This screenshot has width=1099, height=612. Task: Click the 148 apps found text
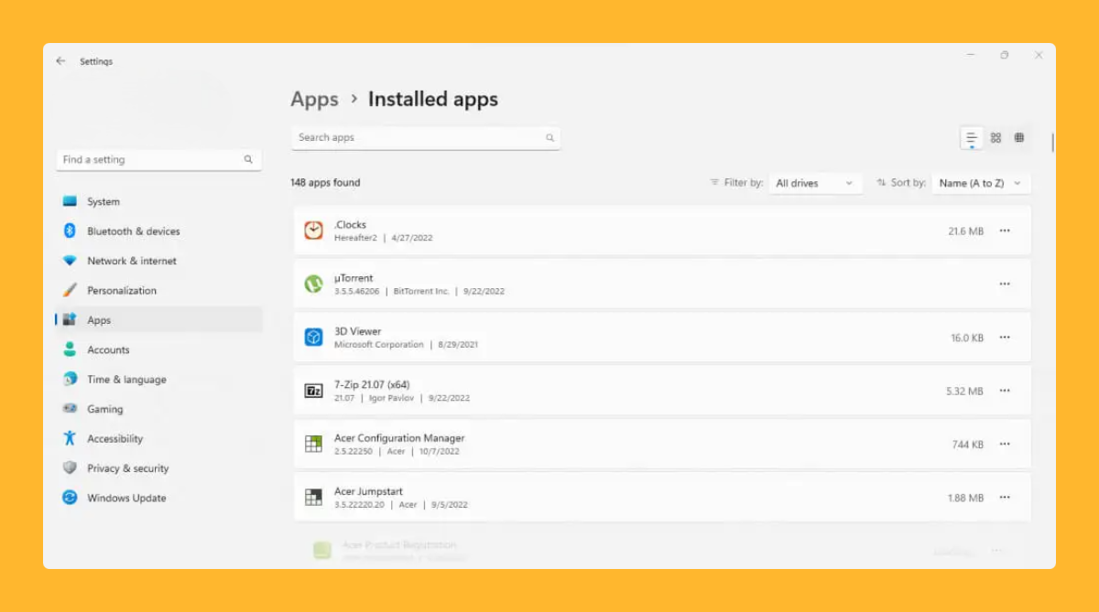325,183
